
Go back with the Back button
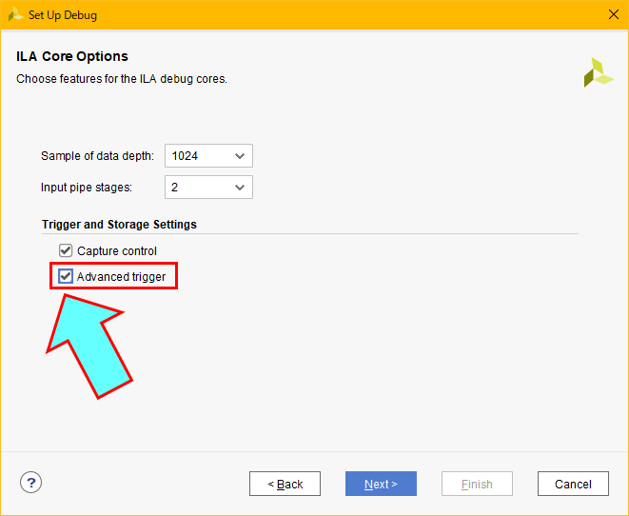click(x=285, y=484)
